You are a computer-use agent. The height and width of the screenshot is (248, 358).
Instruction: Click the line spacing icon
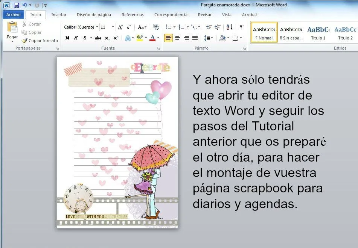(x=207, y=38)
